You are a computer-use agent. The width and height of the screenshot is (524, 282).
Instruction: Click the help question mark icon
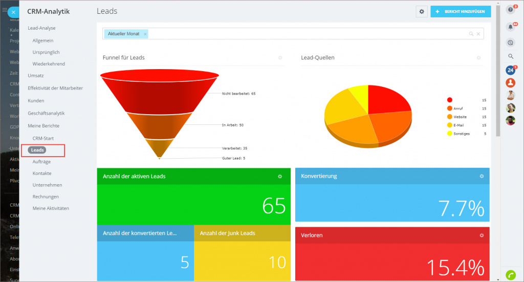[x=510, y=10]
